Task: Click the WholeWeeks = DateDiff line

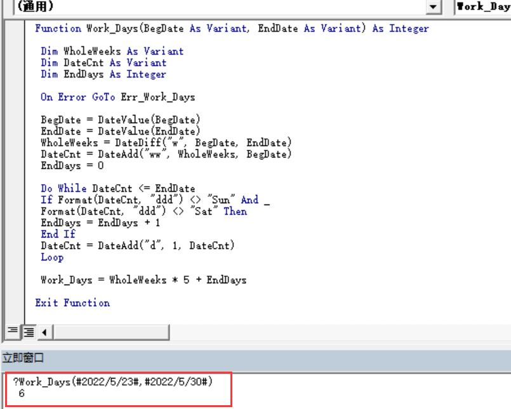Action: point(166,142)
